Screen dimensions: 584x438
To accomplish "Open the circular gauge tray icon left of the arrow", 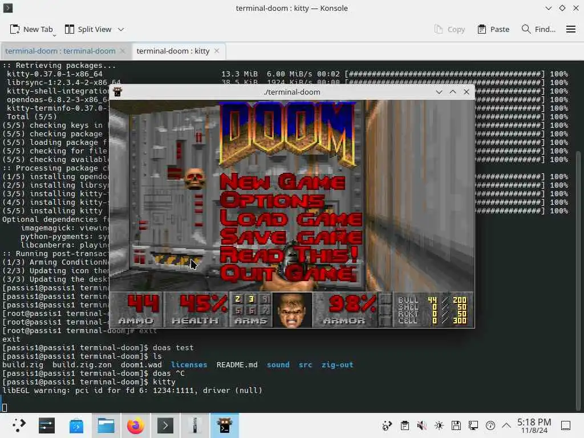I will [490, 425].
